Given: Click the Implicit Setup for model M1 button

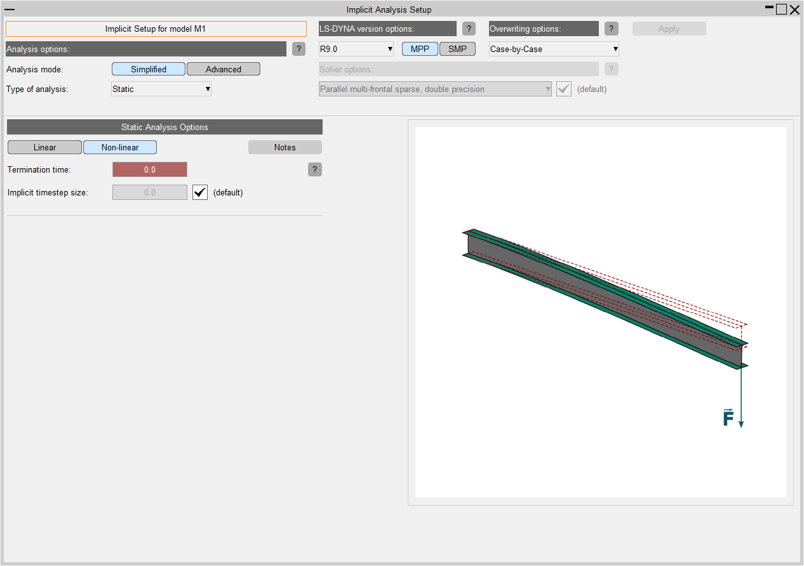Looking at the screenshot, I should pyautogui.click(x=156, y=29).
